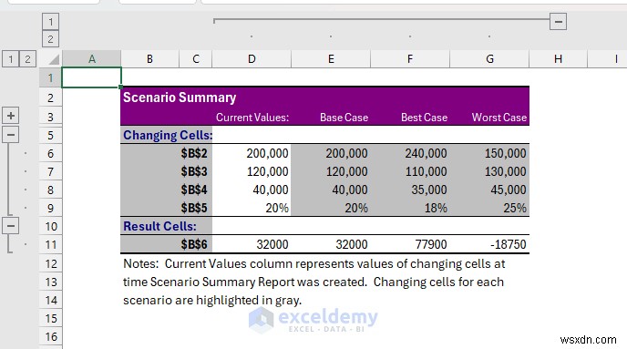Screen dimensions: 627x349
Task: Select row 3 header
Action: (x=51, y=117)
